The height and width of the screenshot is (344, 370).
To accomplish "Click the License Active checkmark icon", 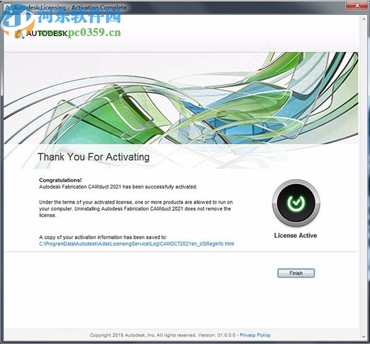I will pos(296,203).
